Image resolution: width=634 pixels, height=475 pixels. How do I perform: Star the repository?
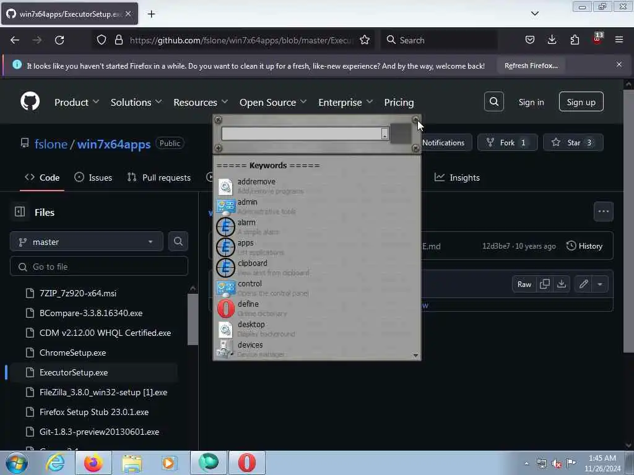click(573, 143)
